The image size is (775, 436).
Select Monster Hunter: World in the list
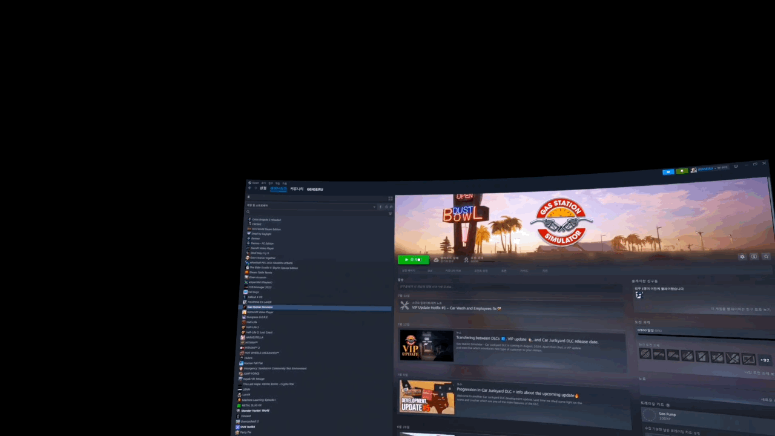point(255,411)
